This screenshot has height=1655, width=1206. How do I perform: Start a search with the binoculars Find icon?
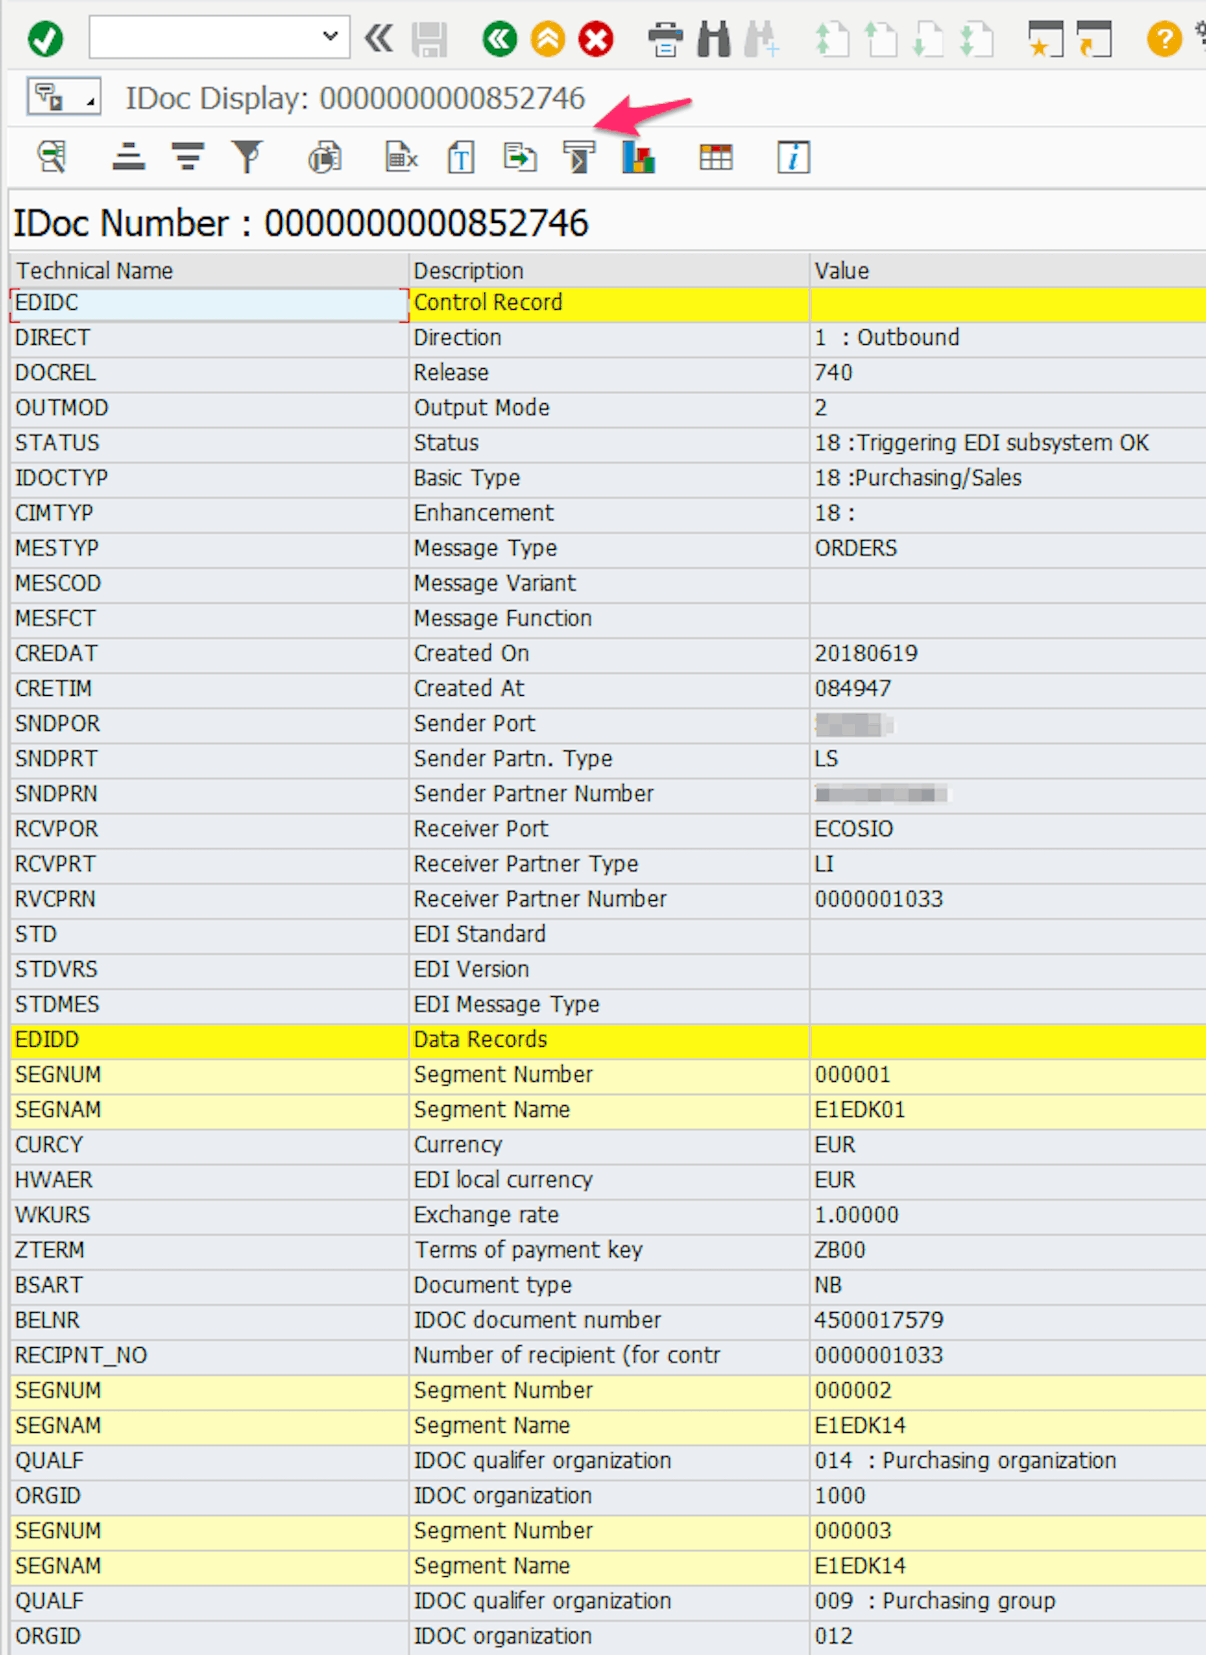(x=714, y=38)
